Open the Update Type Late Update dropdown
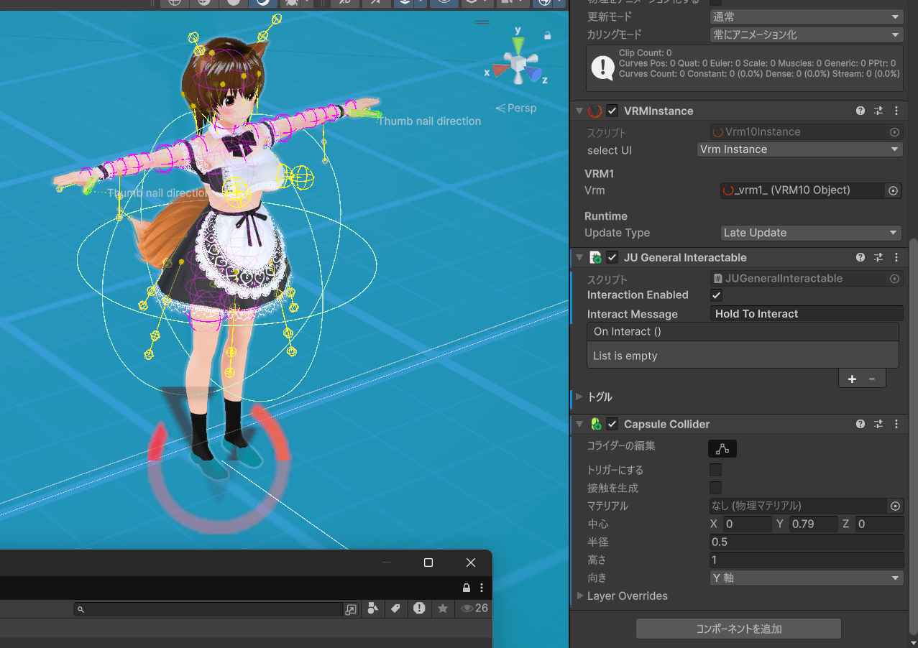 [810, 233]
